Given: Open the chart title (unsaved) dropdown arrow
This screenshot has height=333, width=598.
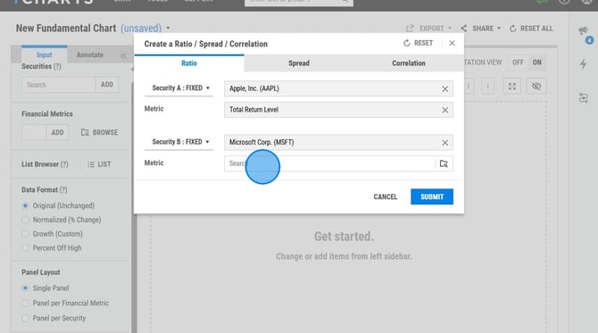Looking at the screenshot, I should pos(168,29).
